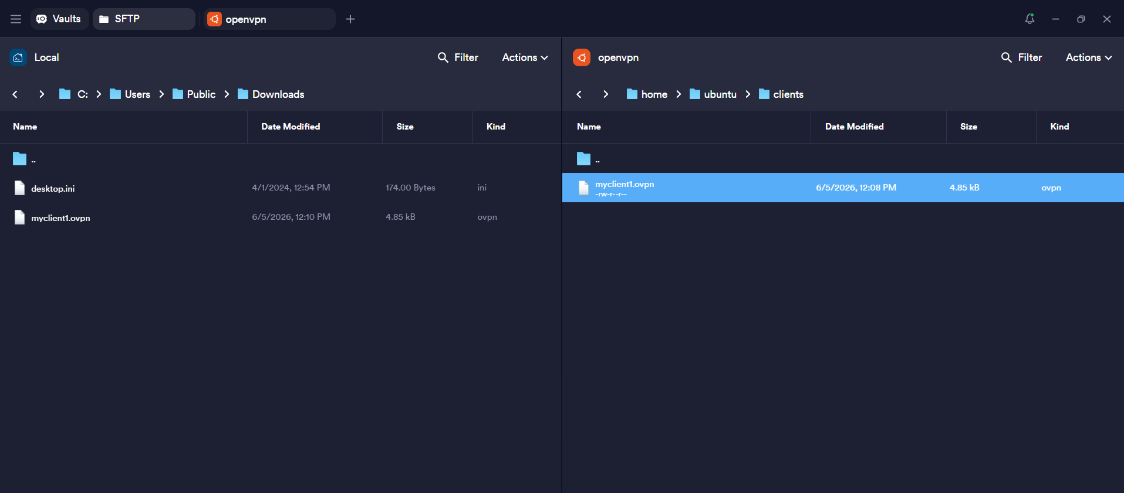Image resolution: width=1124 pixels, height=493 pixels.
Task: Select the Downloads breadcrumb folder
Action: click(271, 94)
